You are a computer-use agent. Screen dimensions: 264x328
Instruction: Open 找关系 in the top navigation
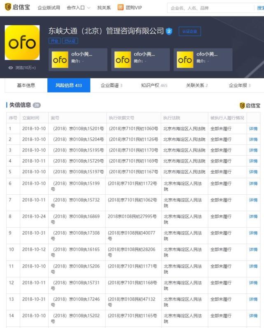[104, 8]
